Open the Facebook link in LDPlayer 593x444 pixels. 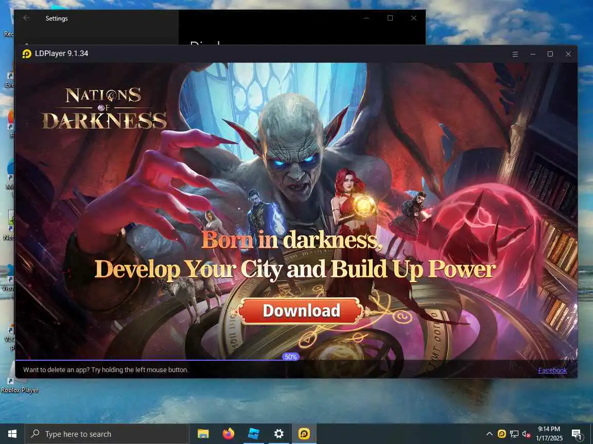click(x=552, y=370)
